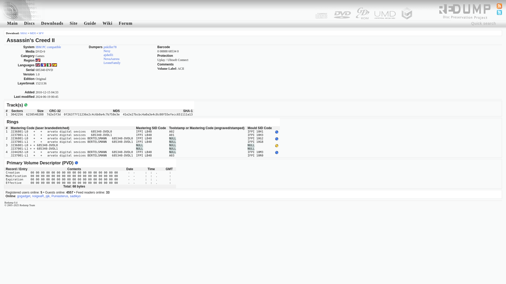Select the barcode value 0 08888 68534 0

(x=168, y=51)
